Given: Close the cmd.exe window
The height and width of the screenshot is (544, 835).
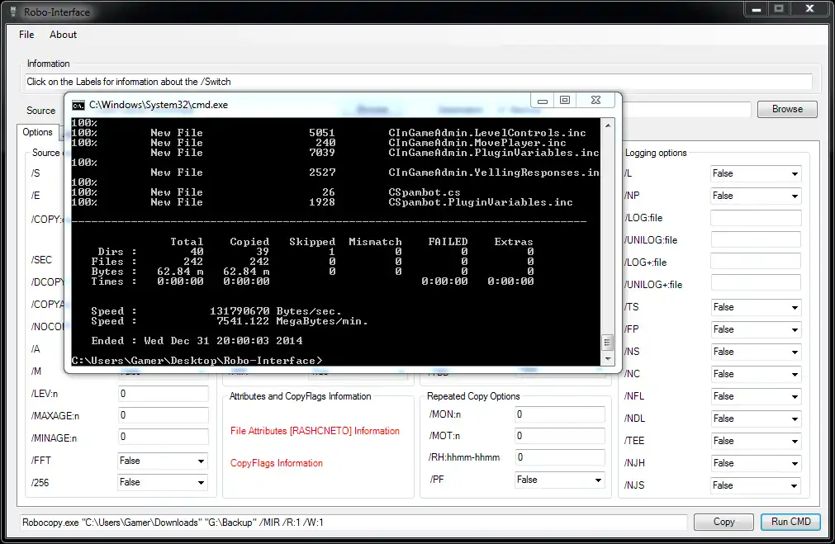Looking at the screenshot, I should (595, 100).
